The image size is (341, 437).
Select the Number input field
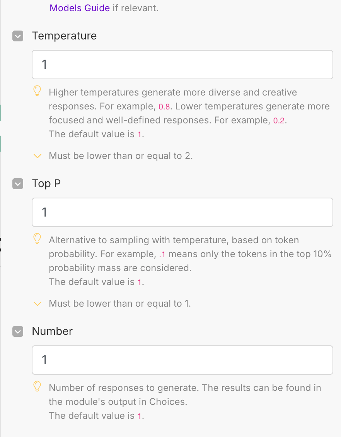pyautogui.click(x=182, y=360)
